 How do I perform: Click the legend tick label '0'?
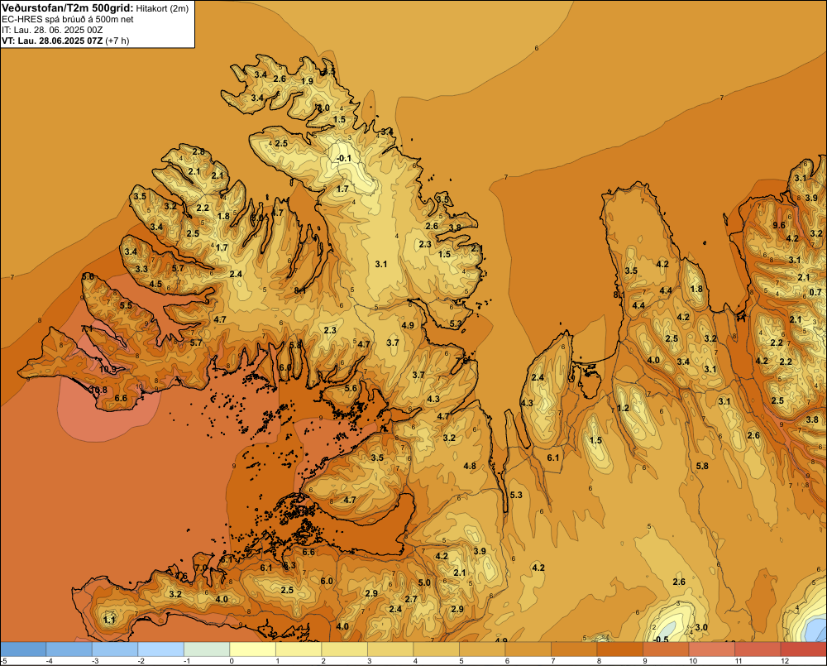coord(232,661)
